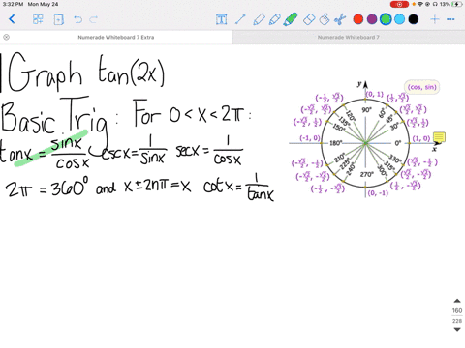The image size is (465, 348).
Task: Open the page thumbnails grid view
Action: pos(38,19)
